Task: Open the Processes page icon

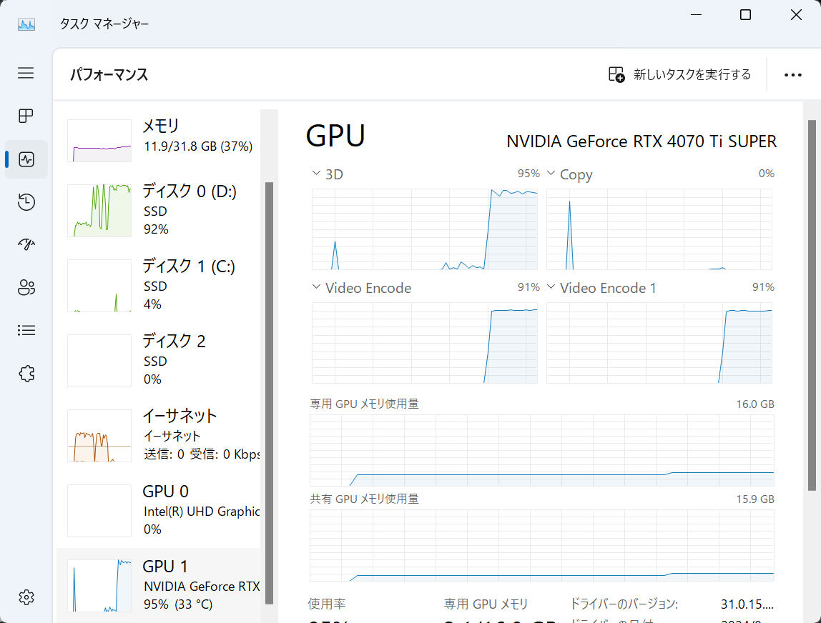Action: coord(26,116)
